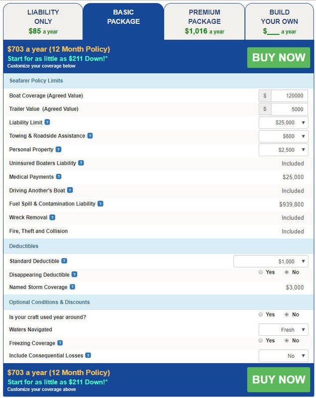316x398 pixels.
Task: Click Included value for Wreck Removal
Action: (x=293, y=218)
